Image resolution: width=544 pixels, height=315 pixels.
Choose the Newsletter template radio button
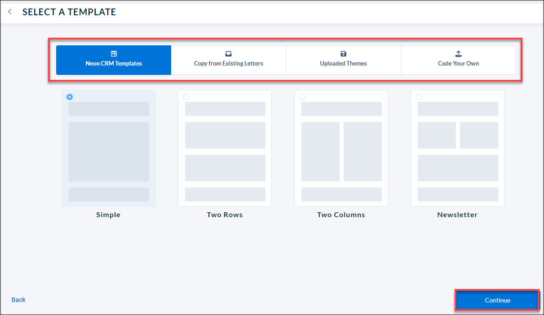coord(419,97)
